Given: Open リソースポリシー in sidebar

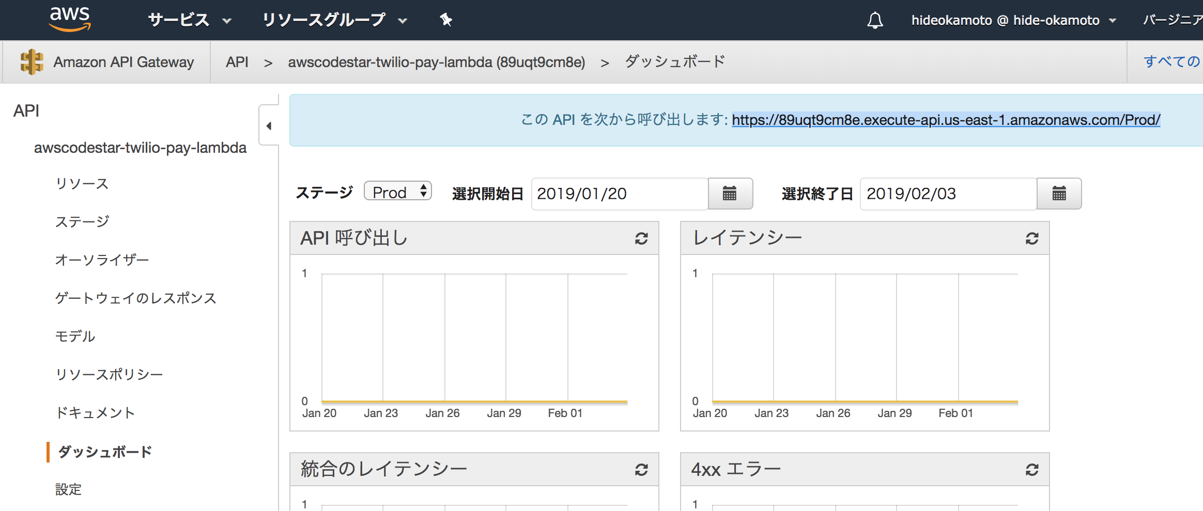Looking at the screenshot, I should tap(109, 374).
